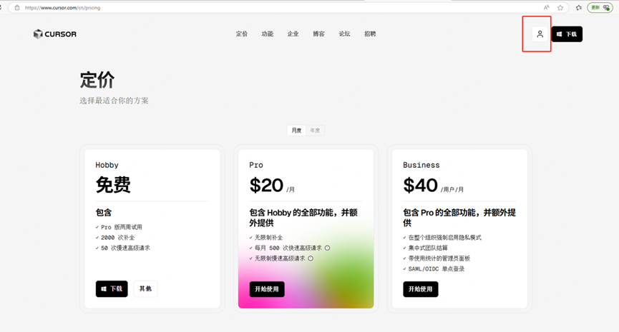Click the black 下载 button in header
Image resolution: width=619 pixels, height=332 pixels.
click(x=567, y=34)
